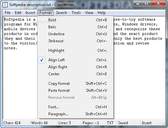Click the TXT file type indicator
Image resolution: width=168 pixels, height=128 pixels.
click(x=110, y=123)
